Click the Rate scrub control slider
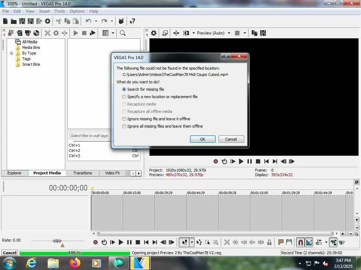Image resolution: width=361 pixels, height=270 pixels. tap(57, 241)
